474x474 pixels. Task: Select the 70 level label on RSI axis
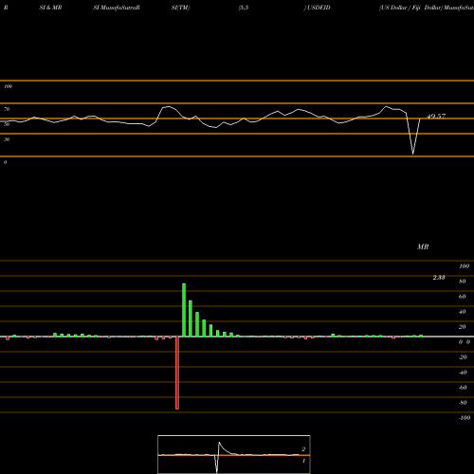pos(7,109)
